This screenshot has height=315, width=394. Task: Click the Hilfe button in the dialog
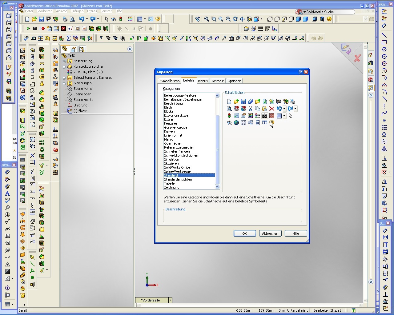pos(296,233)
